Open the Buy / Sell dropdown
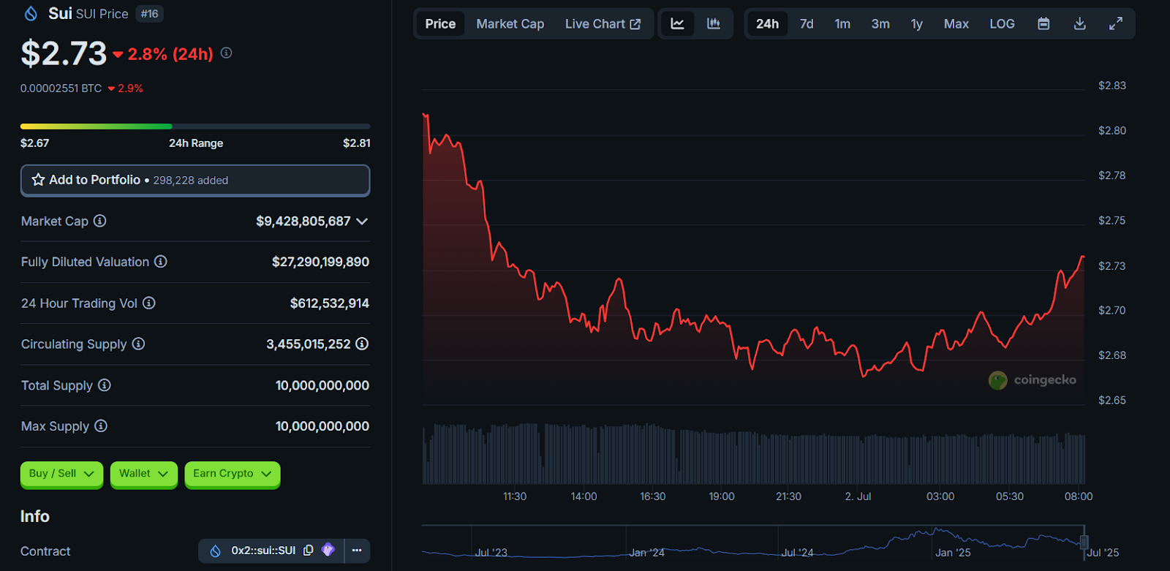1170x571 pixels. coord(61,474)
